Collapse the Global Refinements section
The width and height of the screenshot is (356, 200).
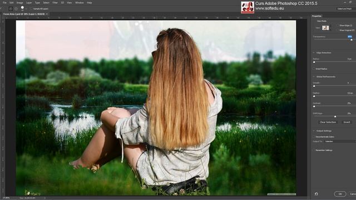pyautogui.click(x=314, y=77)
